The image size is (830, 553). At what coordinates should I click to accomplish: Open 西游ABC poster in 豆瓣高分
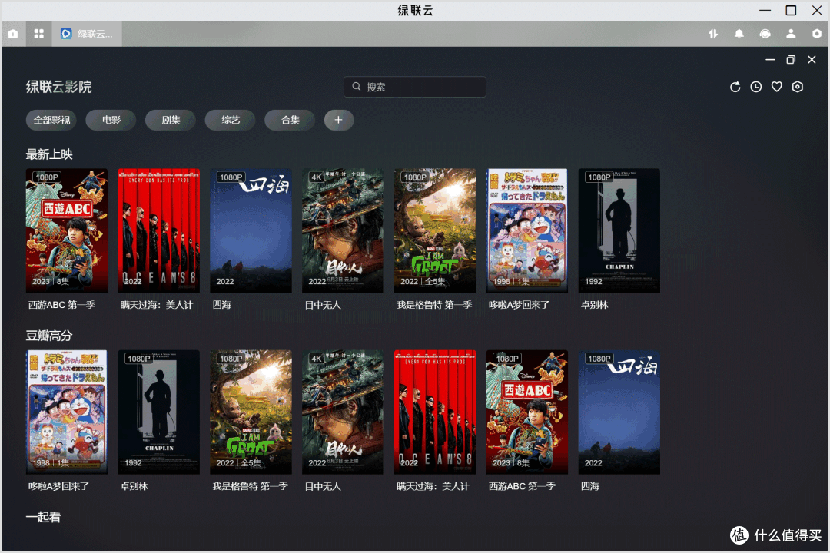[x=527, y=412]
